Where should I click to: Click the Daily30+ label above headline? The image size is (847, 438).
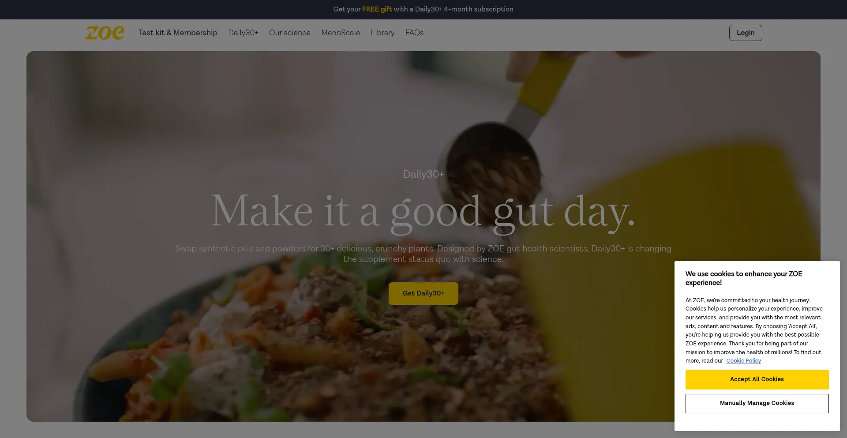pos(423,174)
